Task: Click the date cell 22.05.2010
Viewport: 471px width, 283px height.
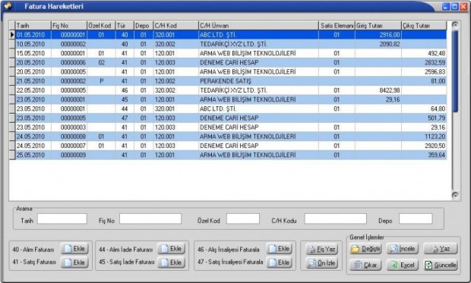Action: 33,90
